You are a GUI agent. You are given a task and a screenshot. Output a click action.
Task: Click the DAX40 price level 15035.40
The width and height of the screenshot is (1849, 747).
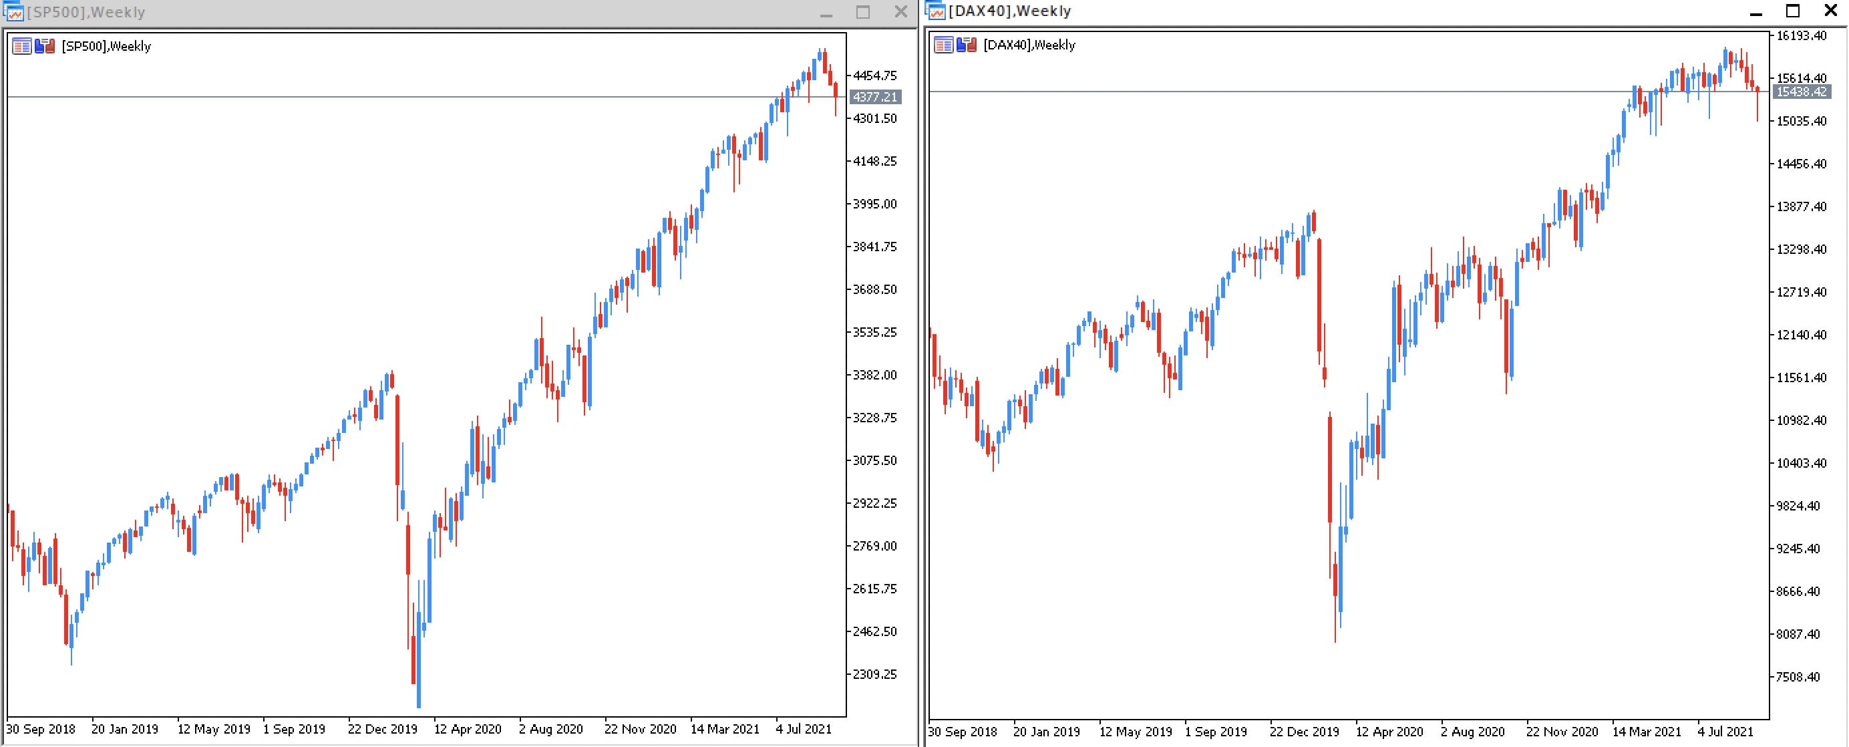(1801, 122)
